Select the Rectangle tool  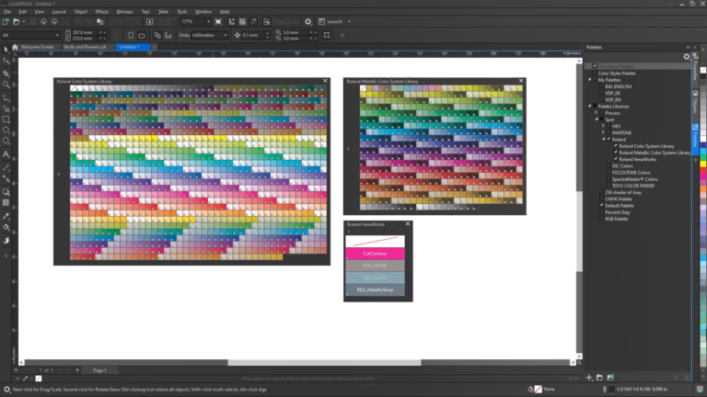click(6, 119)
